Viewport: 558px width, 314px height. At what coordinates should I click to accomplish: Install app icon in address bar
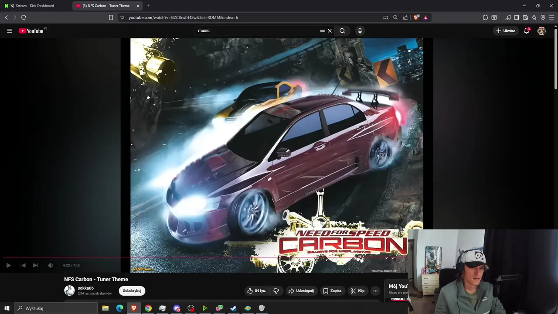tap(385, 17)
